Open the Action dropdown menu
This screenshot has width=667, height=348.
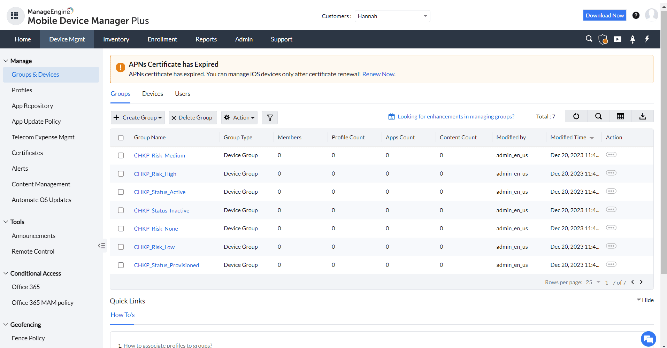pos(239,118)
